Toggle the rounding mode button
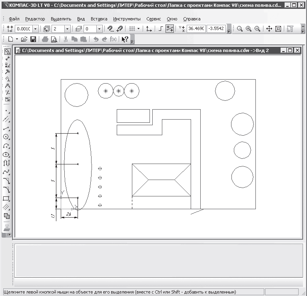The height and width of the screenshot is (296, 307). tap(169, 29)
